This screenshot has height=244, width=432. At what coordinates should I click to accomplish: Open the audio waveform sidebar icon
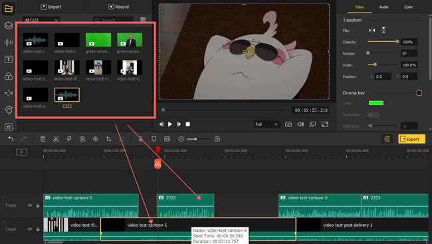[9, 42]
